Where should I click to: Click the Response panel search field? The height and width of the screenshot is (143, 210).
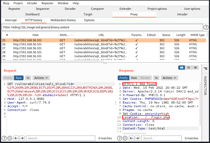click(x=161, y=138)
